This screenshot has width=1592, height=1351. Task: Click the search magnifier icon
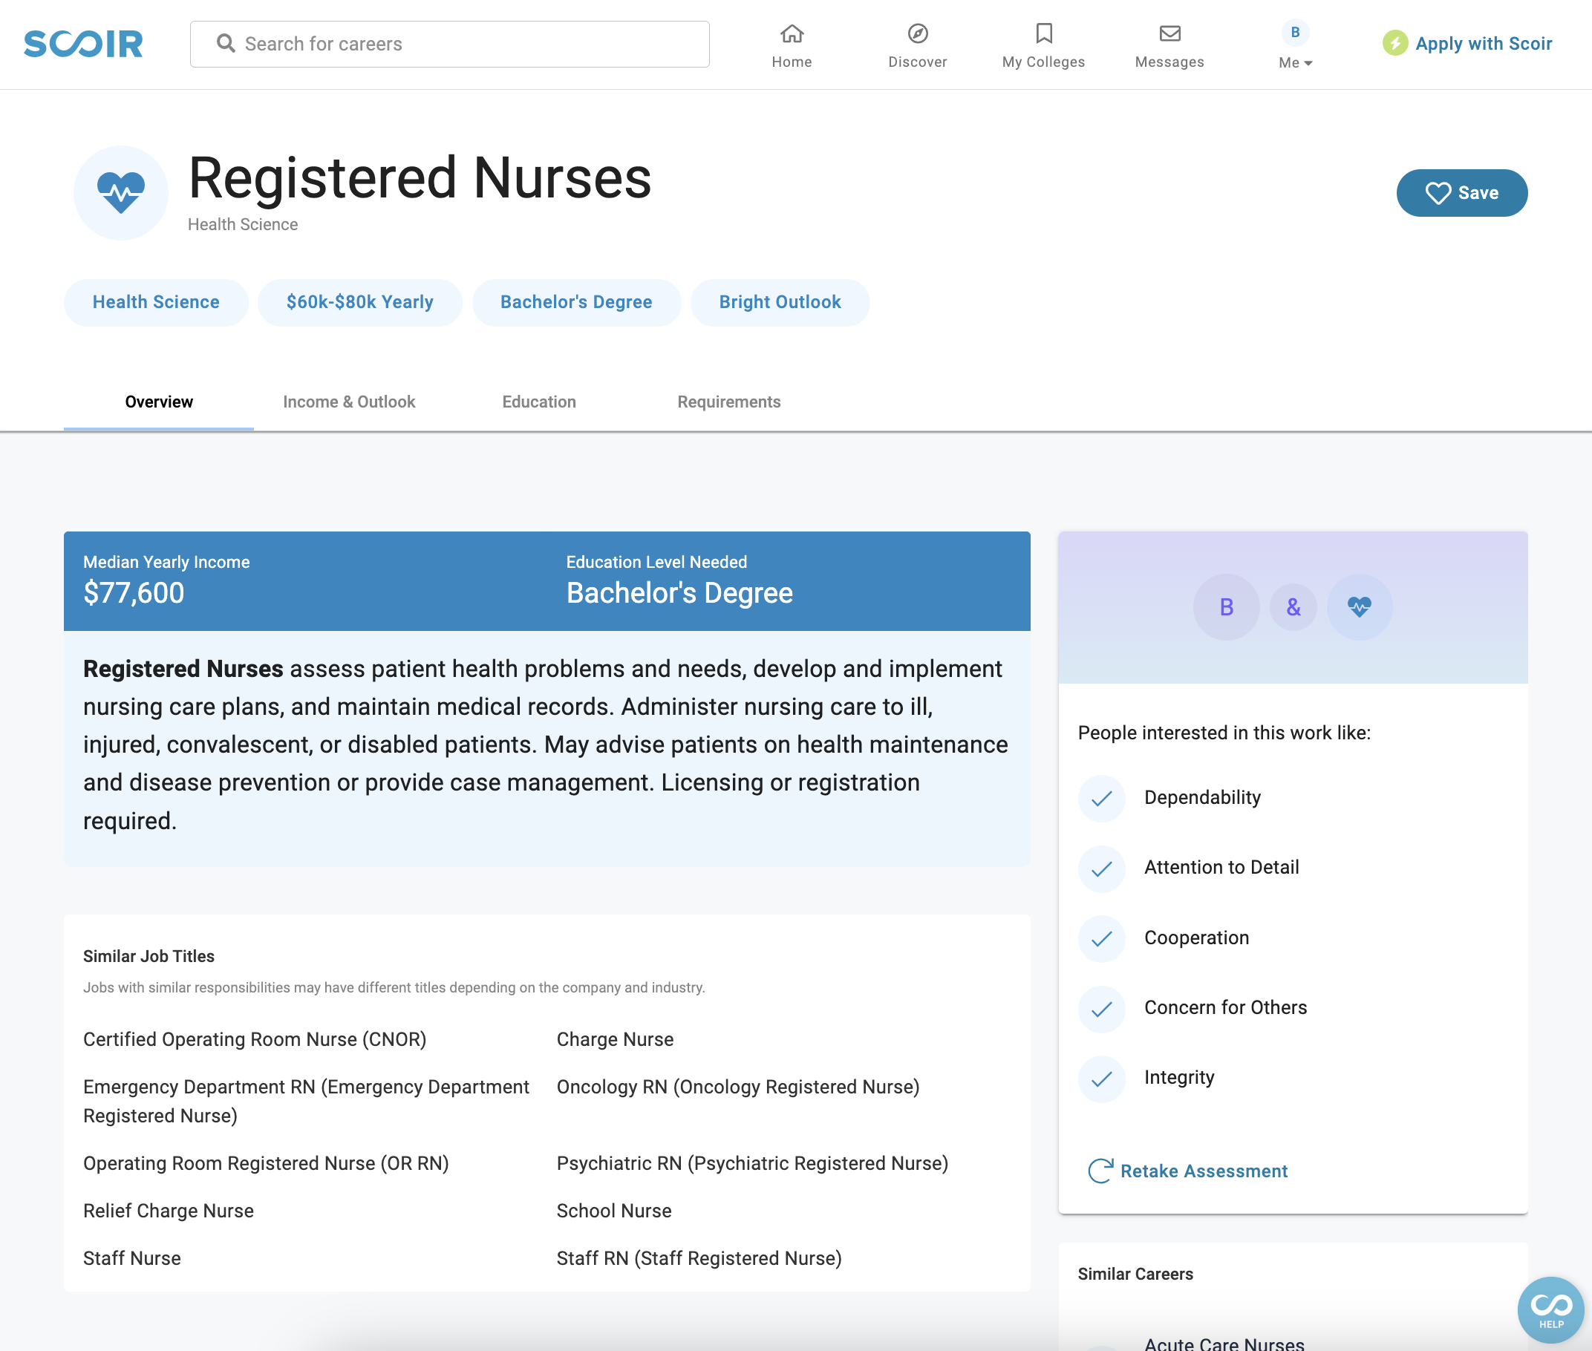click(x=225, y=44)
